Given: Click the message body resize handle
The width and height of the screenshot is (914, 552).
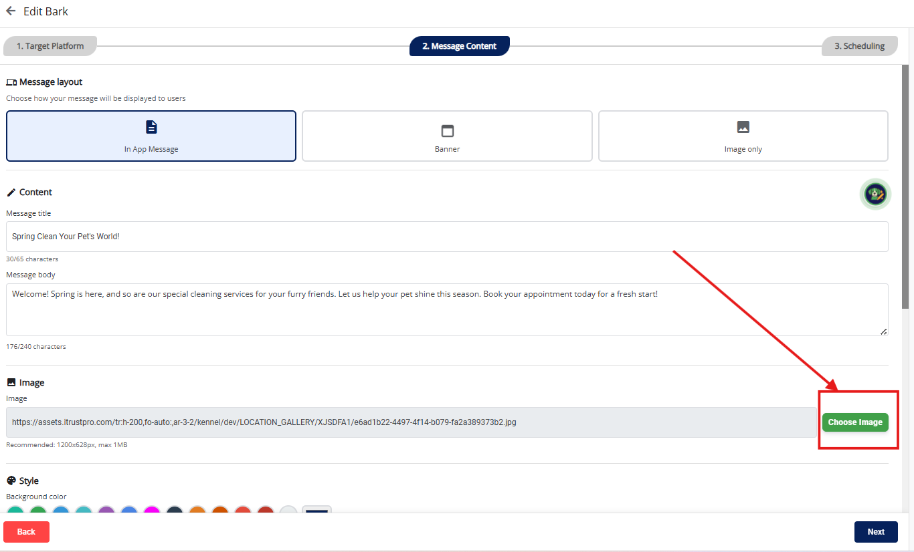Looking at the screenshot, I should point(883,331).
